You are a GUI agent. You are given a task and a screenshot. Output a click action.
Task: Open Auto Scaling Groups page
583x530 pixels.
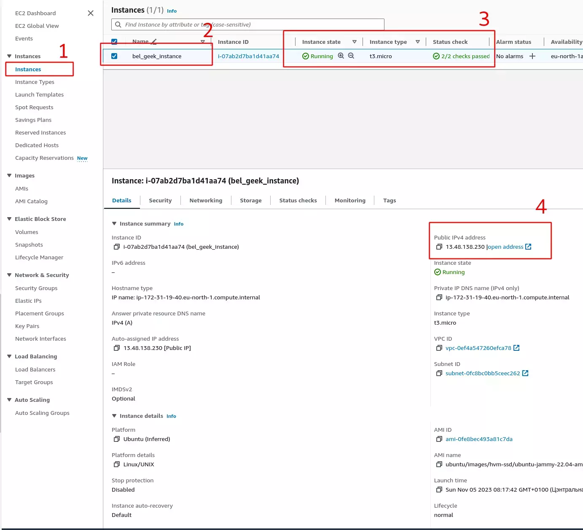coord(42,413)
